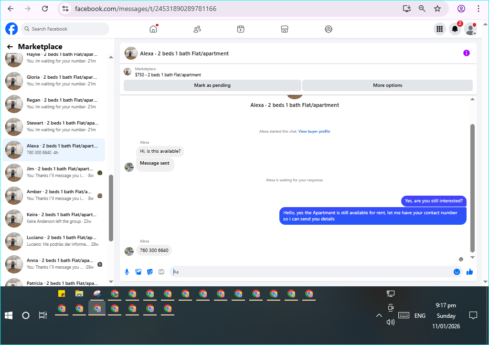
Task: Open the volume speaker icon in tray
Action: pyautogui.click(x=391, y=322)
